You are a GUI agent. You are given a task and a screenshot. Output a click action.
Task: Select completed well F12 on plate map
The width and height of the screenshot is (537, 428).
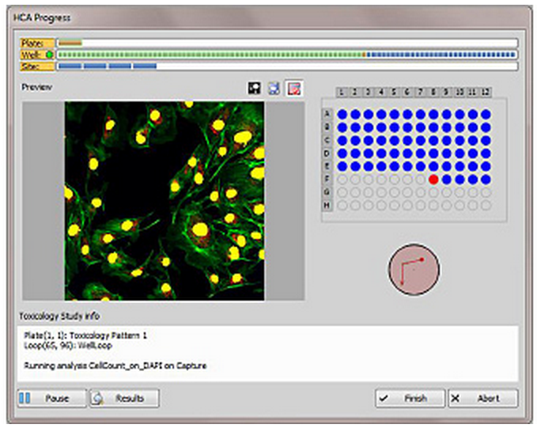tap(486, 180)
